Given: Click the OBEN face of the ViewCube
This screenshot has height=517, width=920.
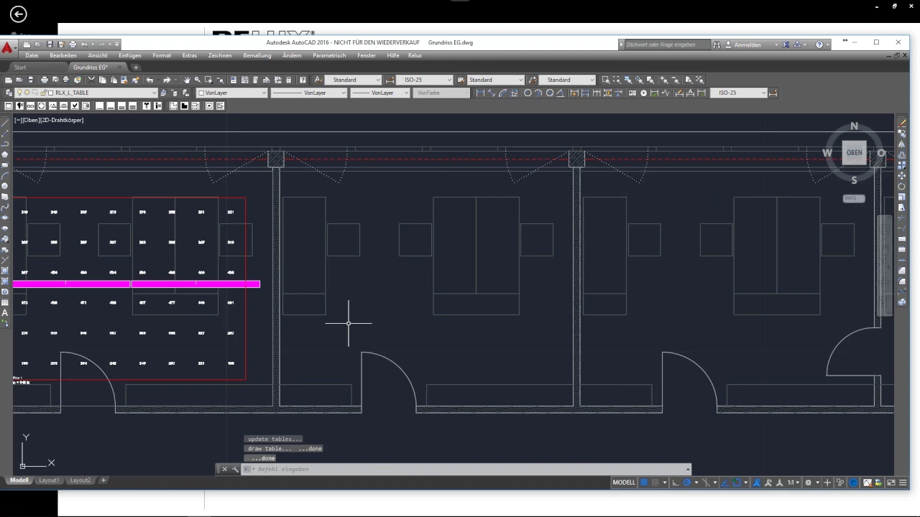Looking at the screenshot, I should pos(854,153).
